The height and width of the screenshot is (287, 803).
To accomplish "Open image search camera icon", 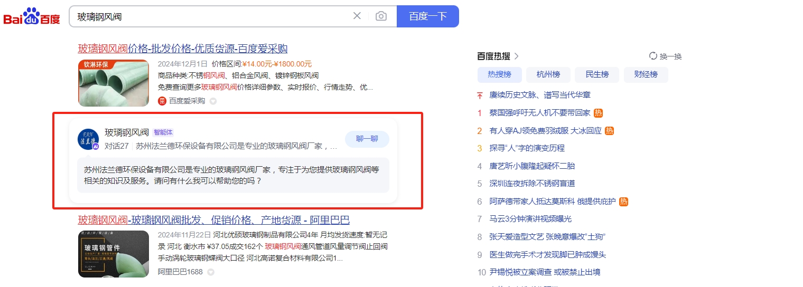I will [381, 16].
